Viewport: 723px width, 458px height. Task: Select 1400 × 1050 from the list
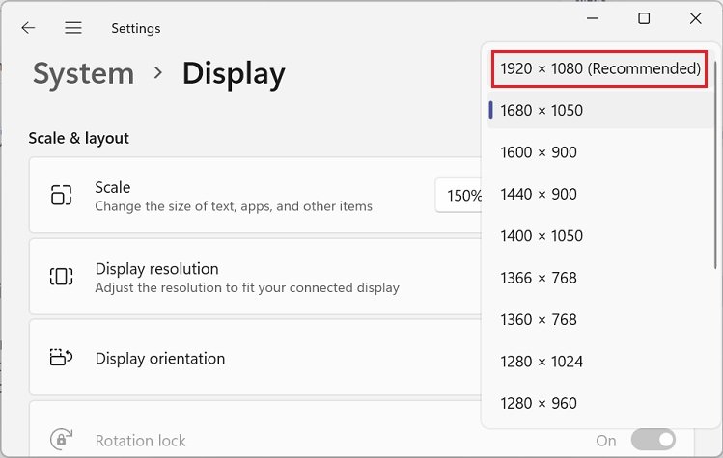(542, 236)
